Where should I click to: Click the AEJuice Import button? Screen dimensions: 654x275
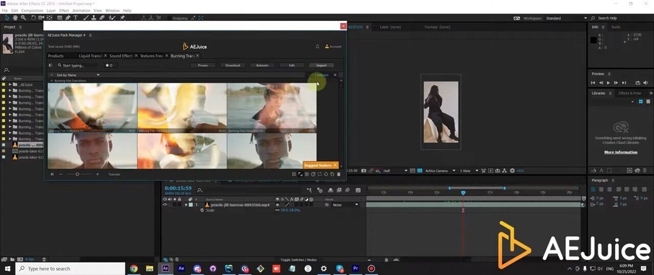click(322, 65)
